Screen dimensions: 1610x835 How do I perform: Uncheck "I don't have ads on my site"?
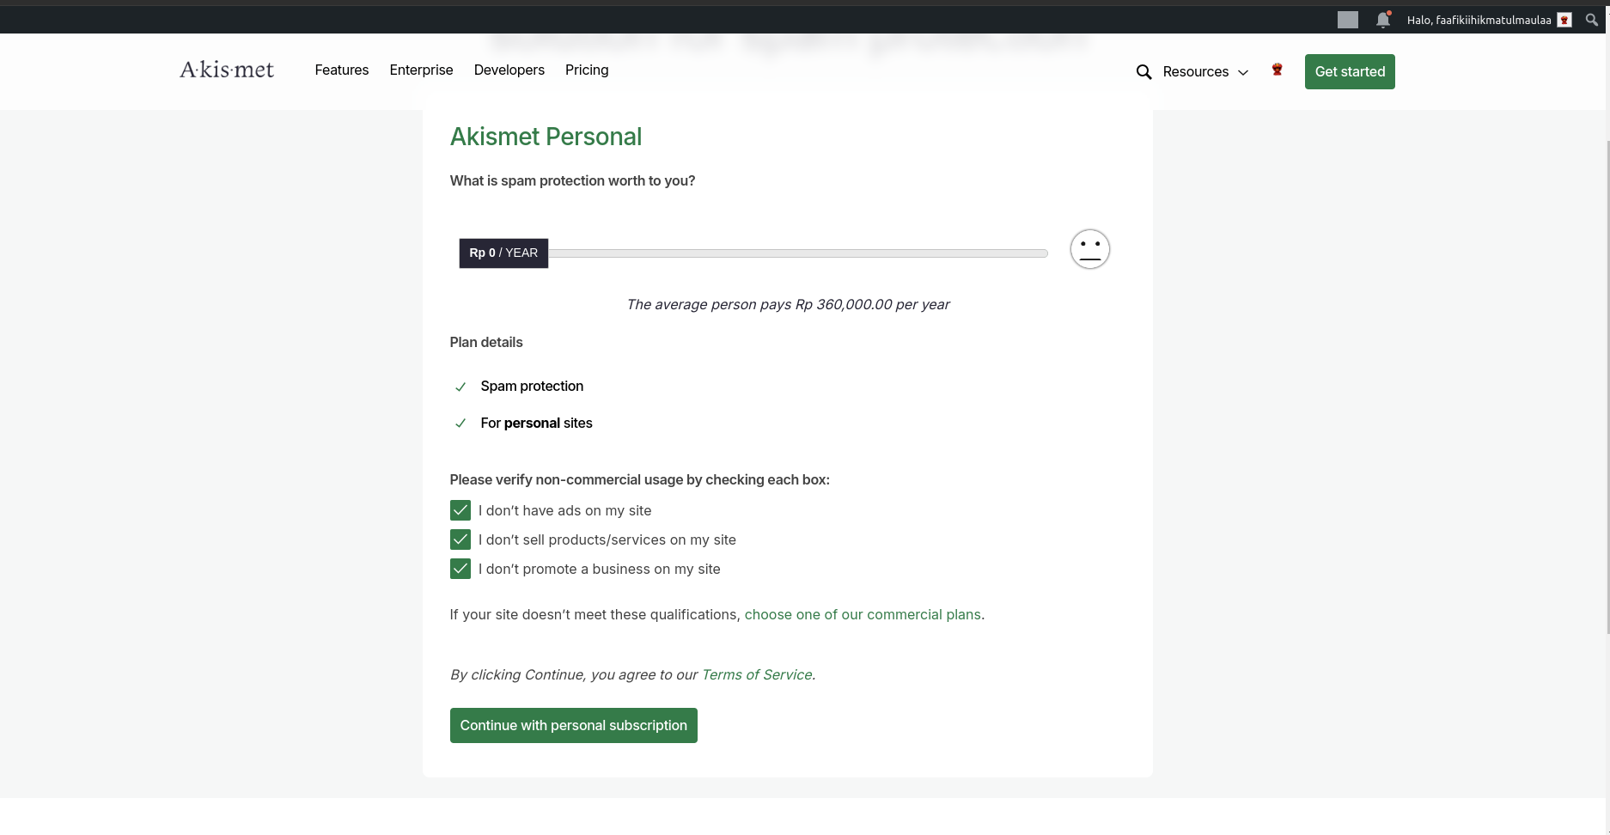(x=460, y=510)
